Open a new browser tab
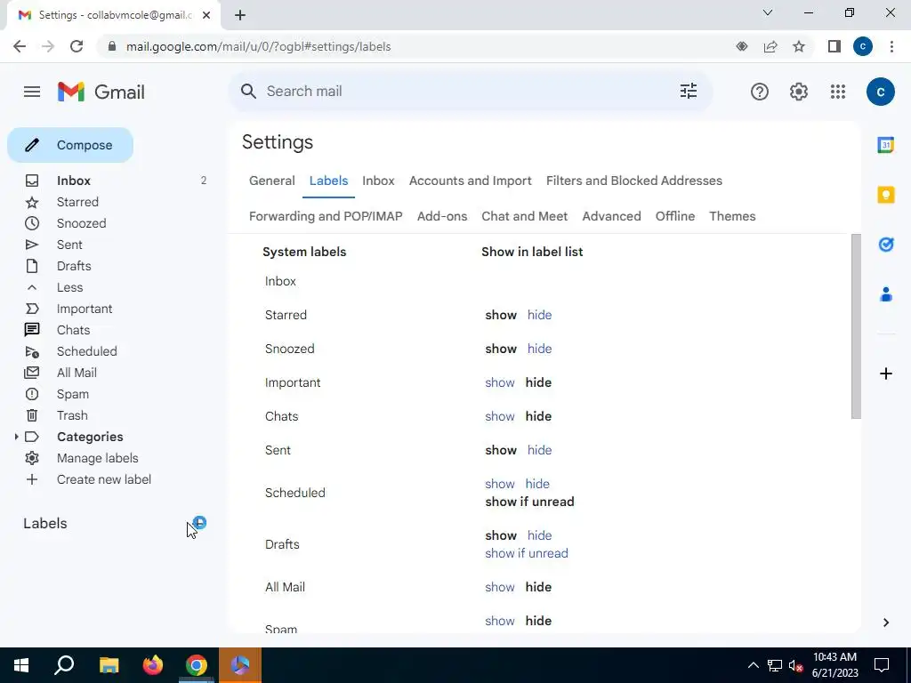Viewport: 911px width, 683px height. pyautogui.click(x=240, y=15)
